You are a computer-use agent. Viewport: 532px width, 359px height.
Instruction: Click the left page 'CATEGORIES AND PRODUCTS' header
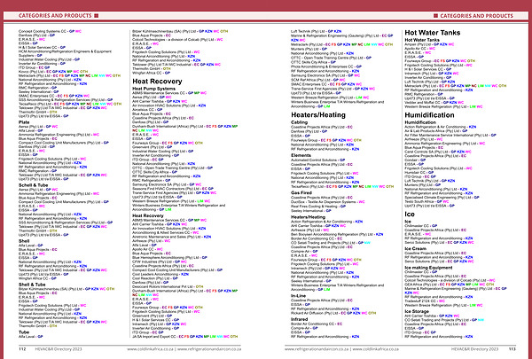point(55,16)
